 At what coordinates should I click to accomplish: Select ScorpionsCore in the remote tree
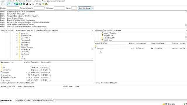pyautogui.click(x=108, y=36)
